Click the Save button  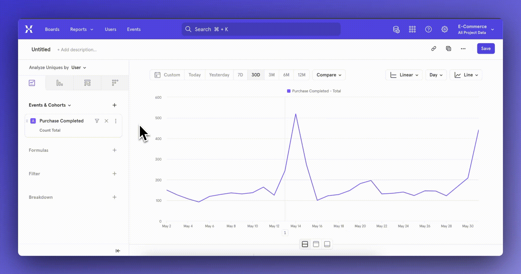click(486, 48)
